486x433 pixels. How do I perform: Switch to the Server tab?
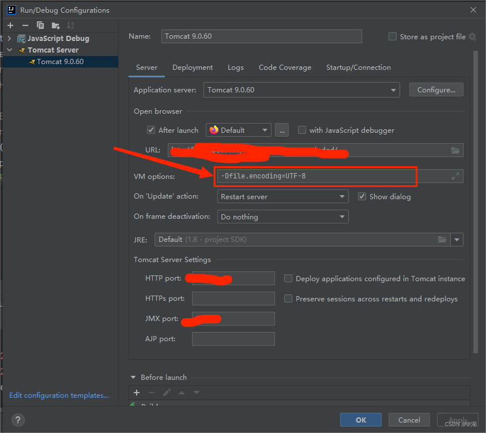[x=146, y=68]
